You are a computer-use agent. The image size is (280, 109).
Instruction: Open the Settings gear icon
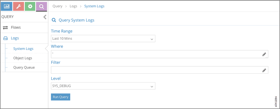coord(30,6)
